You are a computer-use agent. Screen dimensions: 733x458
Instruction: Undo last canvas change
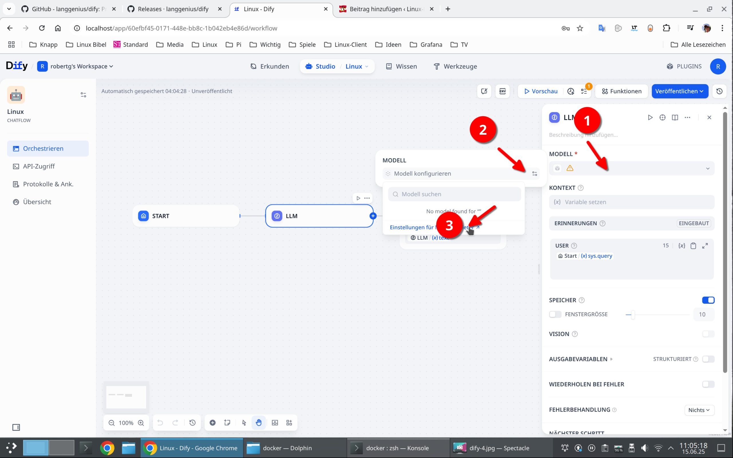coord(160,423)
